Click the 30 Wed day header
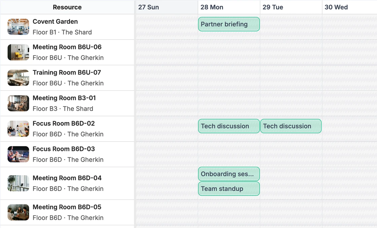The height and width of the screenshot is (228, 377). pos(350,7)
